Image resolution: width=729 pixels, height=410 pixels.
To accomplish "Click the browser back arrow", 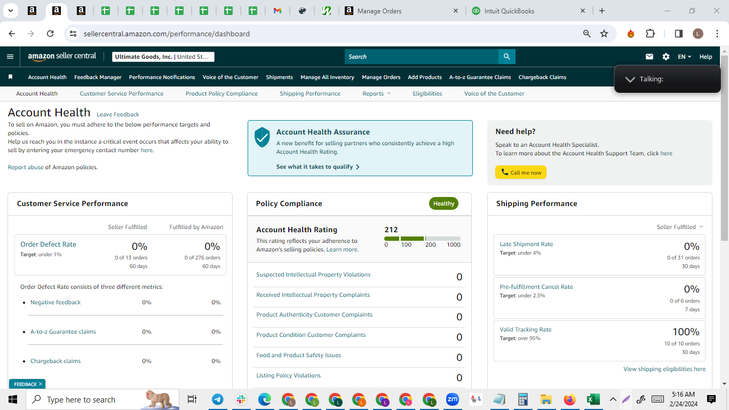I will (x=12, y=34).
